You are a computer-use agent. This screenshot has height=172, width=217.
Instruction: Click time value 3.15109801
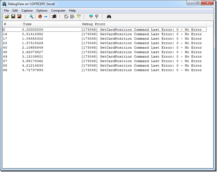pyautogui.click(x=33, y=57)
